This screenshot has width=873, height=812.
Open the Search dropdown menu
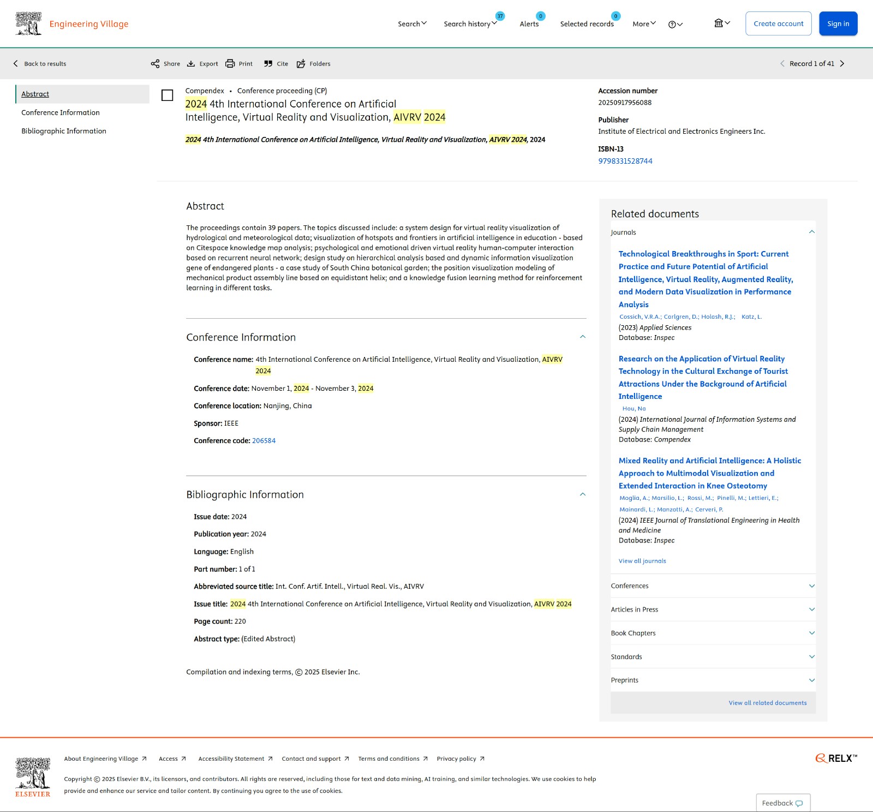[x=412, y=24]
